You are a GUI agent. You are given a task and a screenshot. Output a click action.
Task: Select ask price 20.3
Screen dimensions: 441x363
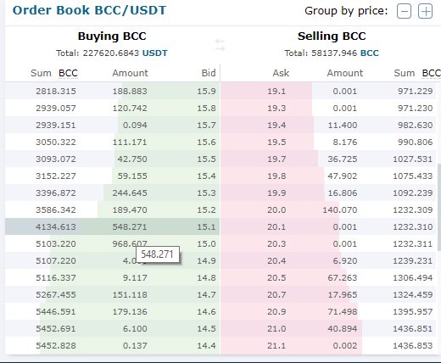point(276,243)
